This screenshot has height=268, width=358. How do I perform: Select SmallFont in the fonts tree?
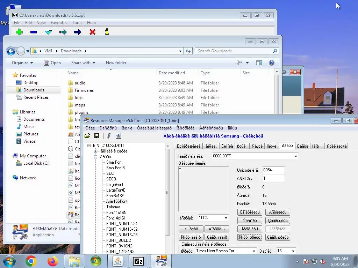click(114, 162)
